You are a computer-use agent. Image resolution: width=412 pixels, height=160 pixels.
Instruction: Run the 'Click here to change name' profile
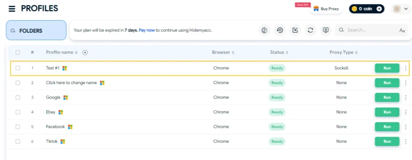click(387, 83)
